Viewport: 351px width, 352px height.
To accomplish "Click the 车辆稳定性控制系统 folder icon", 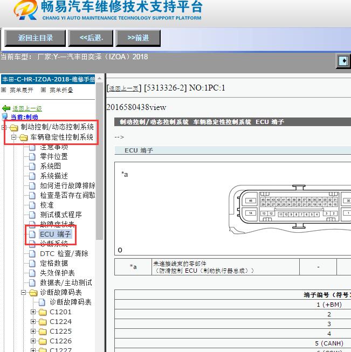I will tap(23, 137).
